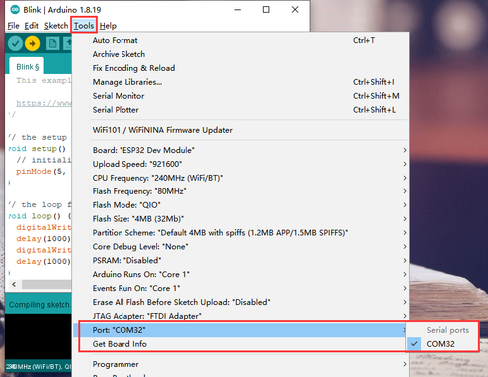Expand the Partition Scheme submenu
Screen dimensions: 488x377
tap(240, 233)
